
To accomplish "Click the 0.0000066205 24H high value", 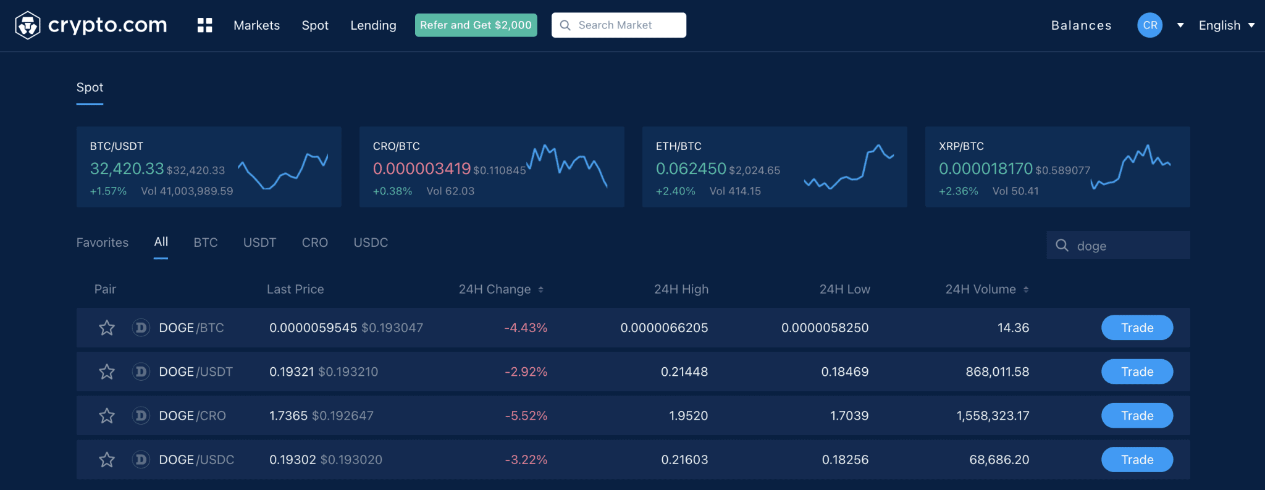I will (x=664, y=328).
